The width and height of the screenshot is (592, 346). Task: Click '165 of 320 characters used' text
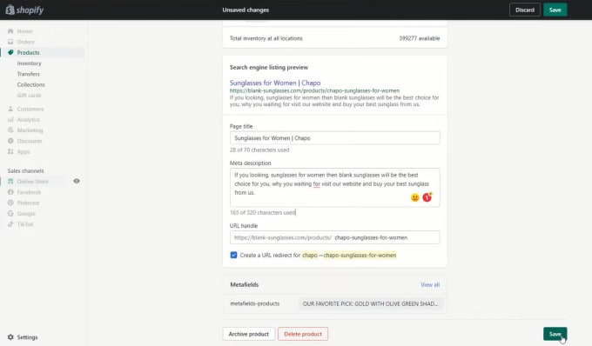263,213
